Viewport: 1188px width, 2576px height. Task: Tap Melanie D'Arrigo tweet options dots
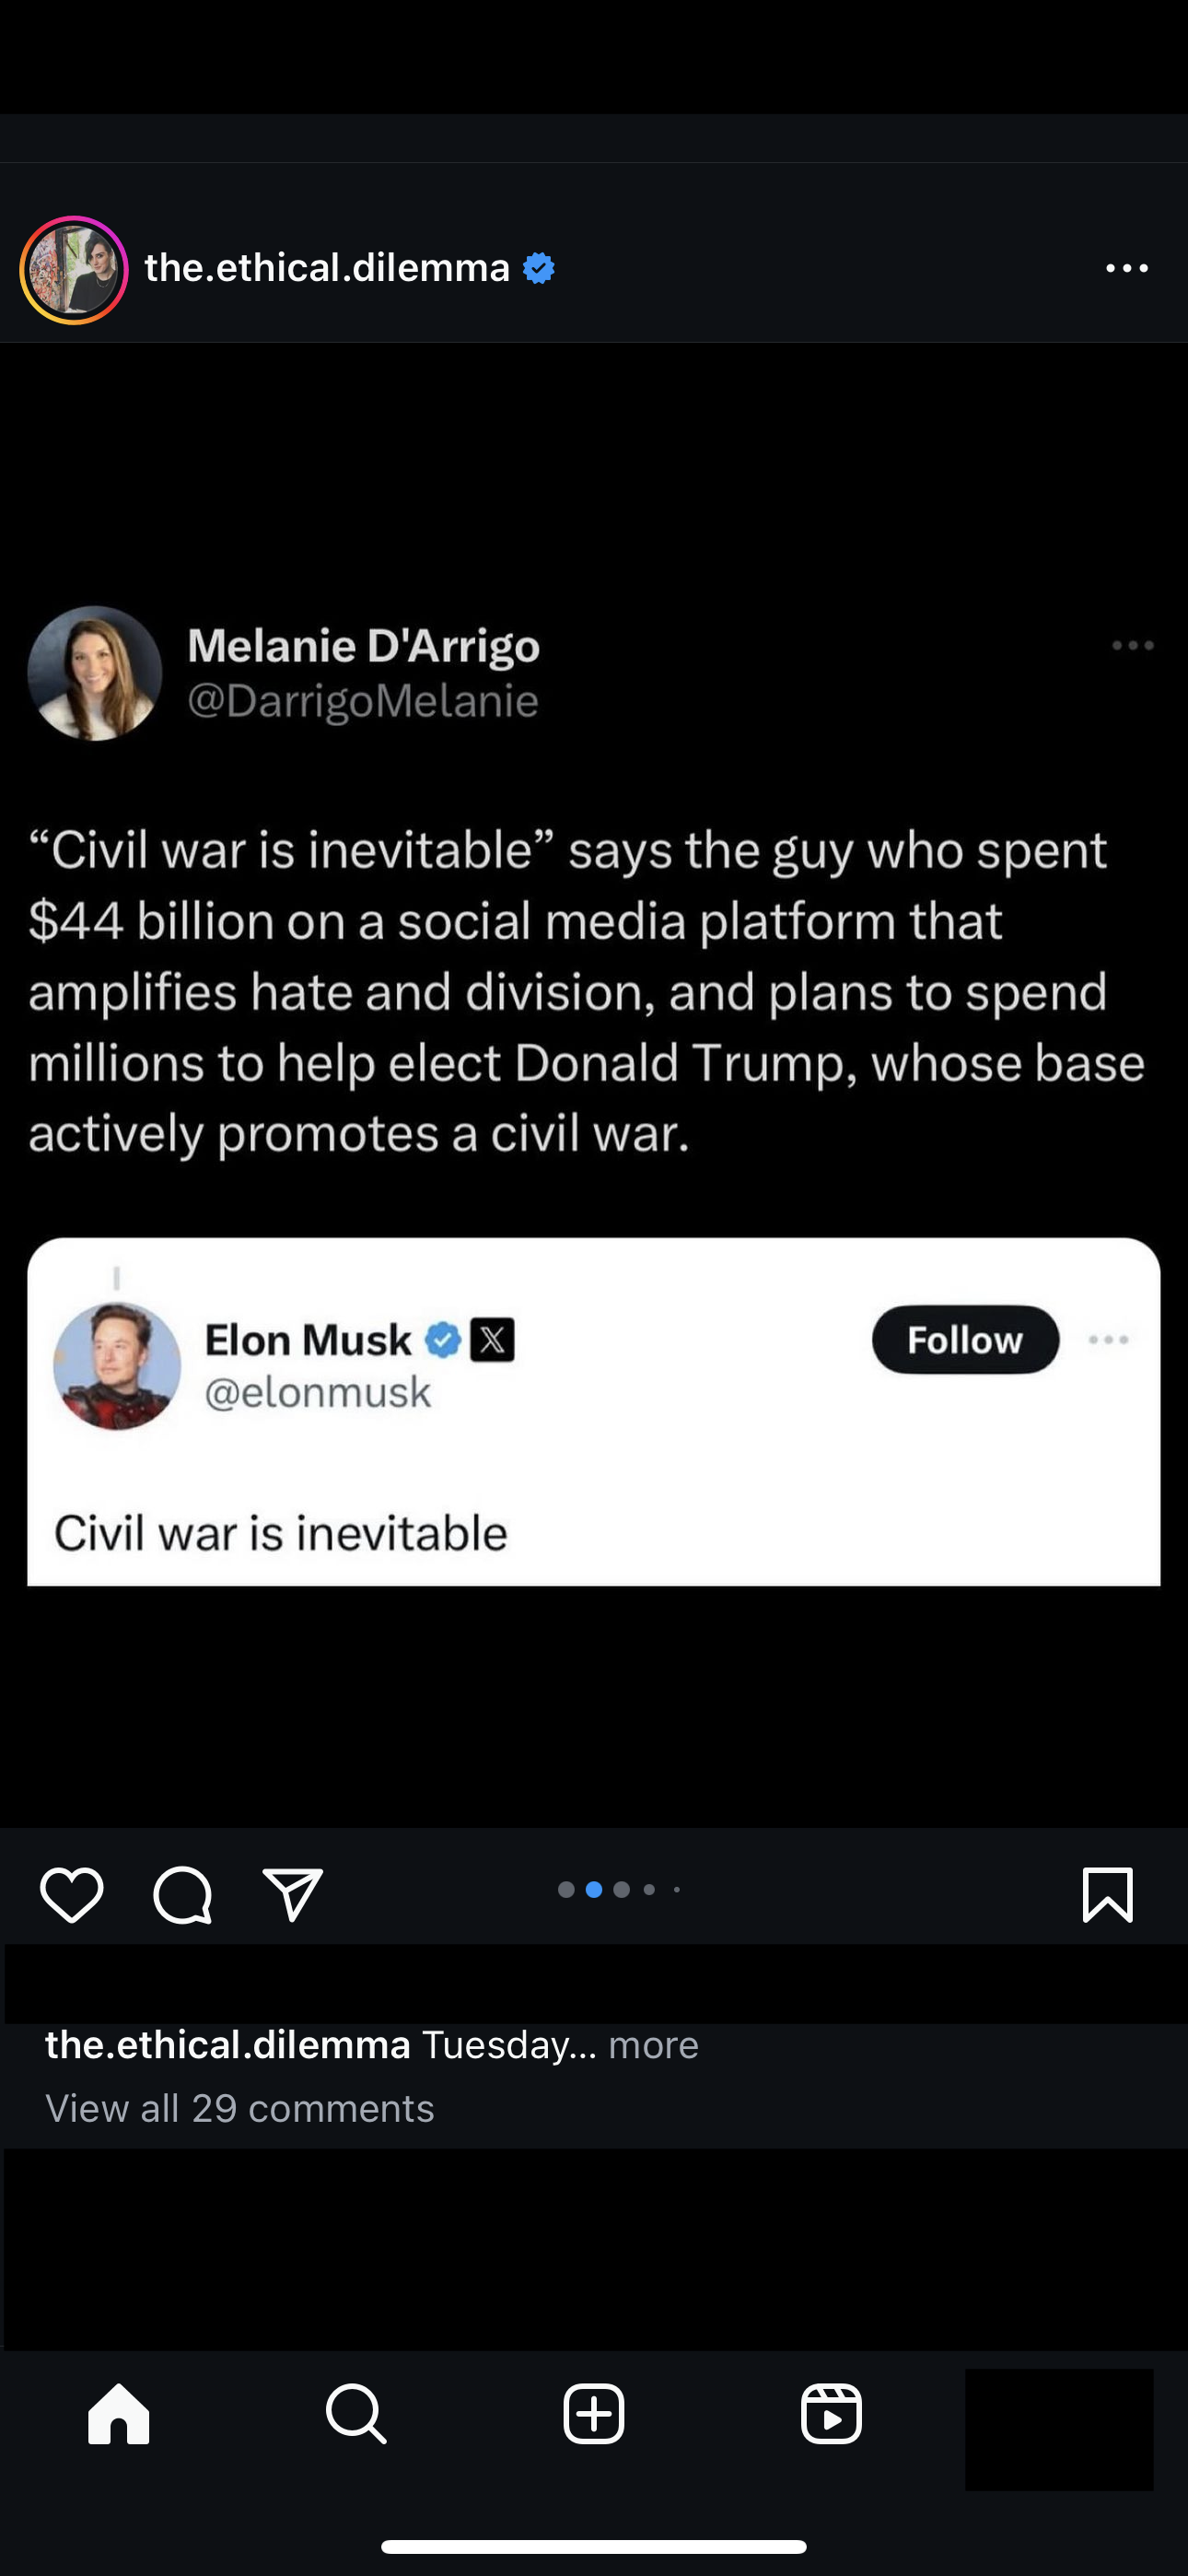(x=1133, y=646)
